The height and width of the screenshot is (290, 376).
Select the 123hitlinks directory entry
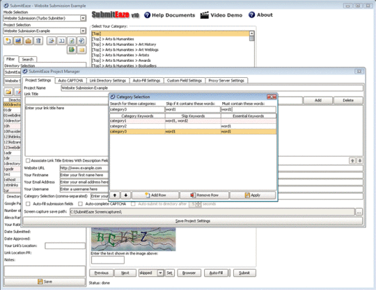point(12,137)
